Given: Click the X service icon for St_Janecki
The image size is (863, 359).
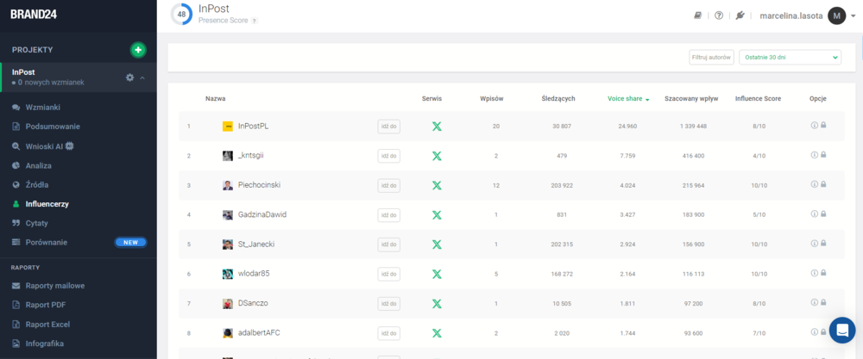Looking at the screenshot, I should 437,244.
